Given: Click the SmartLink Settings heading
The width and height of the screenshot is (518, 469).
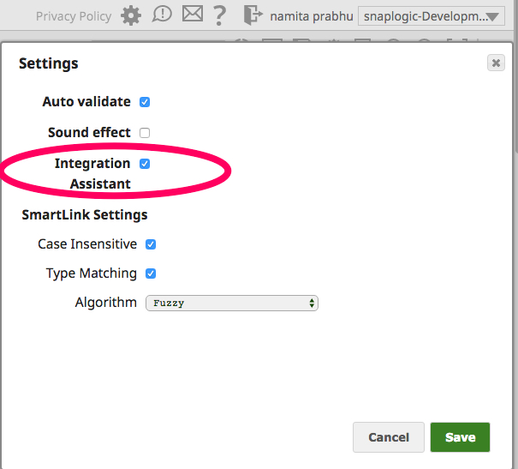Looking at the screenshot, I should (x=85, y=215).
